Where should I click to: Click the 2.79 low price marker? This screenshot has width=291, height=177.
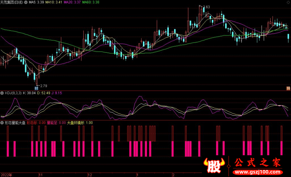tap(44, 86)
